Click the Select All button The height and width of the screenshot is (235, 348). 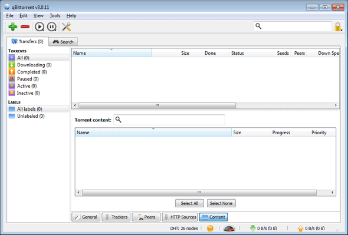point(189,203)
